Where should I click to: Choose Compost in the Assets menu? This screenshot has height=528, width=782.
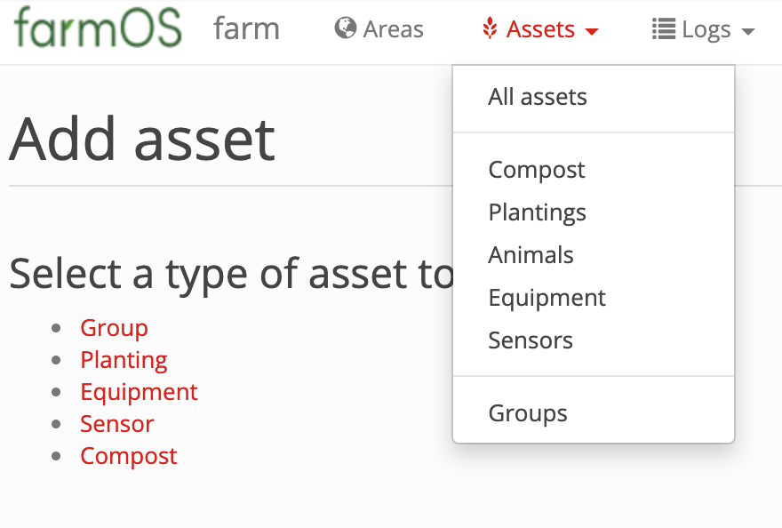coord(537,170)
